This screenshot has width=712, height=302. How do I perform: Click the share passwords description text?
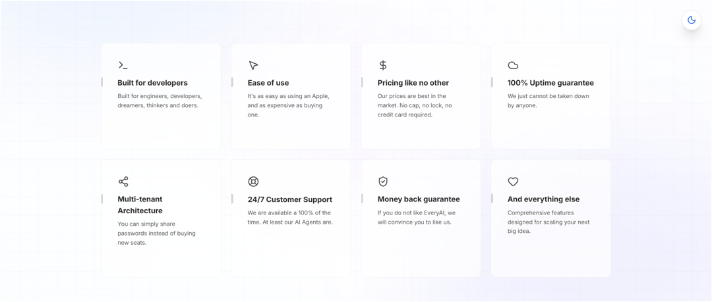click(157, 233)
